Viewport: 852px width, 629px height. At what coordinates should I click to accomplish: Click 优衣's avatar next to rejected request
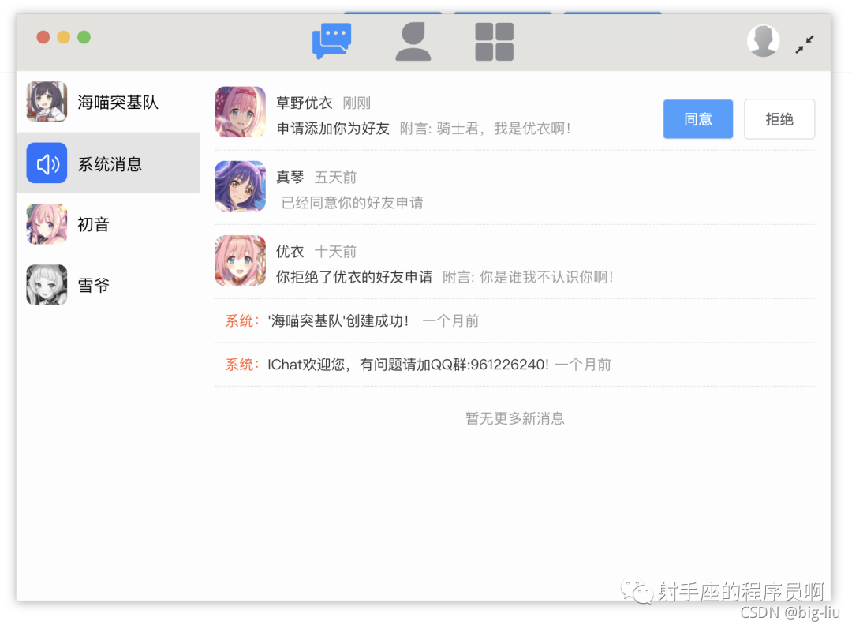(240, 260)
